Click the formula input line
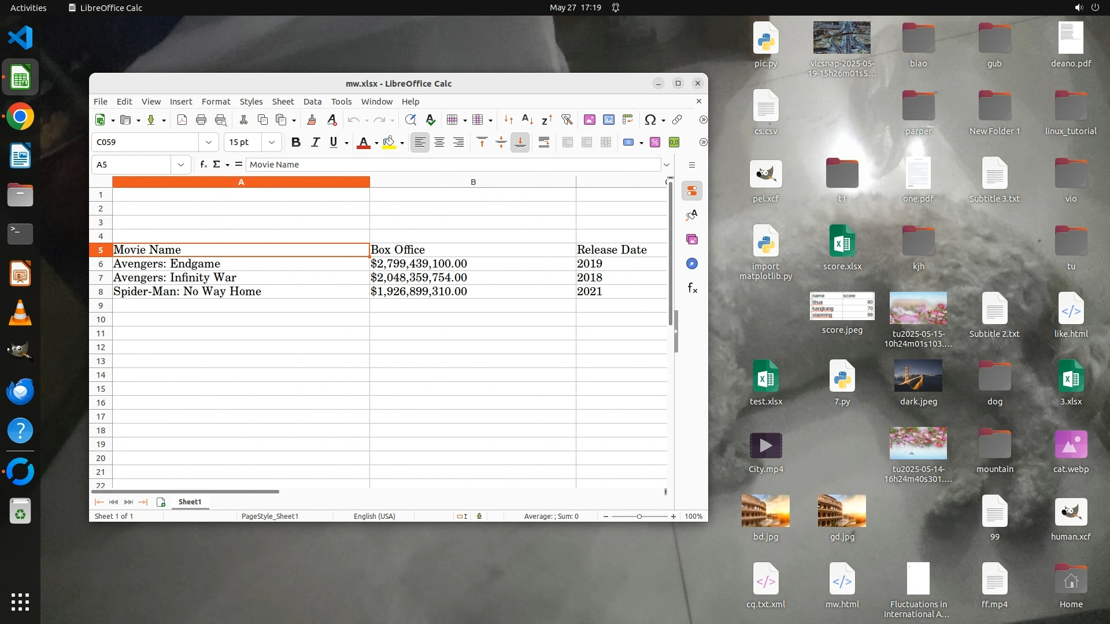Viewport: 1110px width, 624px height. pos(451,165)
